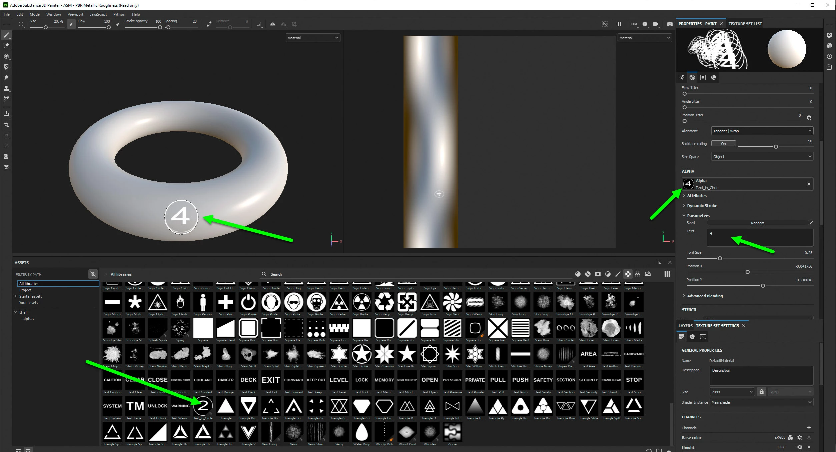Pause rendering with the pause icon

pos(619,24)
